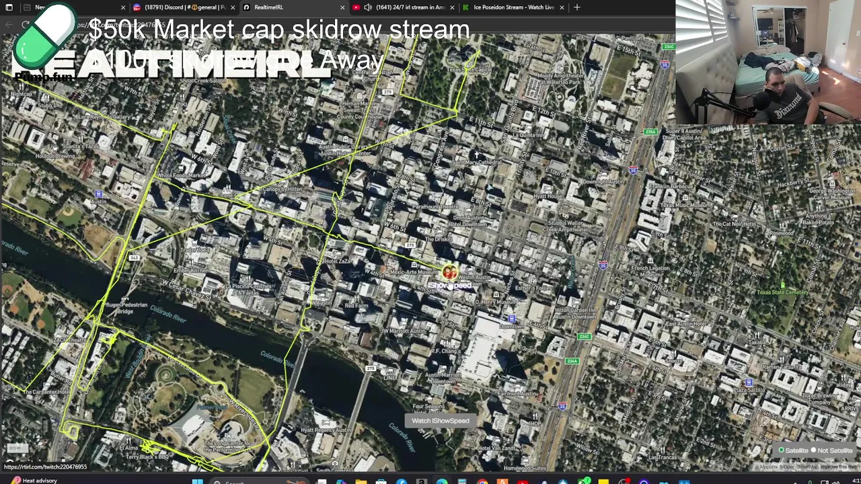Viewport: 861px width, 484px height.
Task: Click the 'Hyatt Regency Austin' map label
Action: [326, 430]
